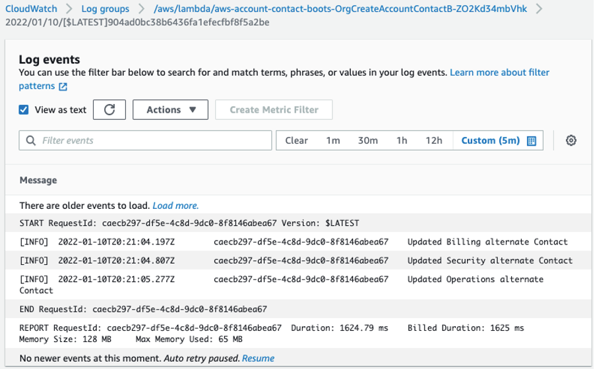Toggle the View as text checkbox
The height and width of the screenshot is (369, 595).
coord(24,109)
